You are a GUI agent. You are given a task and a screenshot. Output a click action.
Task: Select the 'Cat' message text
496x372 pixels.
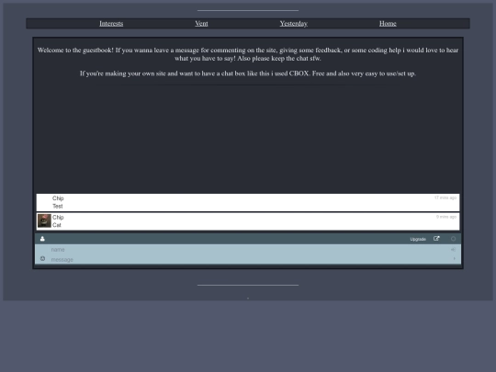click(x=57, y=225)
